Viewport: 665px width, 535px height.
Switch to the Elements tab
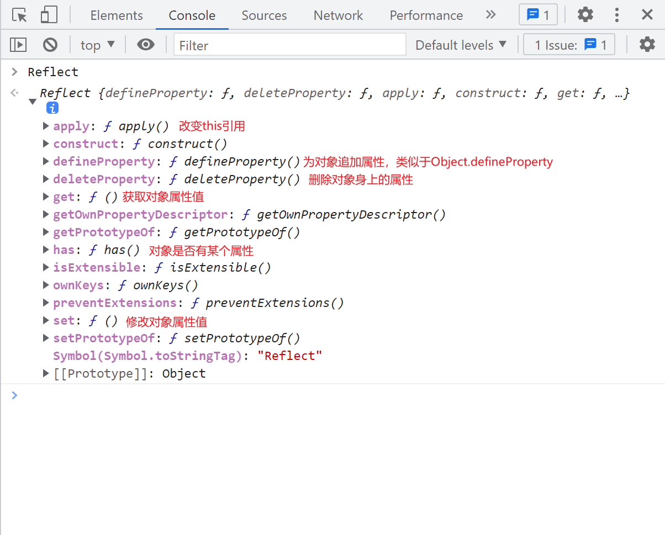pos(117,15)
